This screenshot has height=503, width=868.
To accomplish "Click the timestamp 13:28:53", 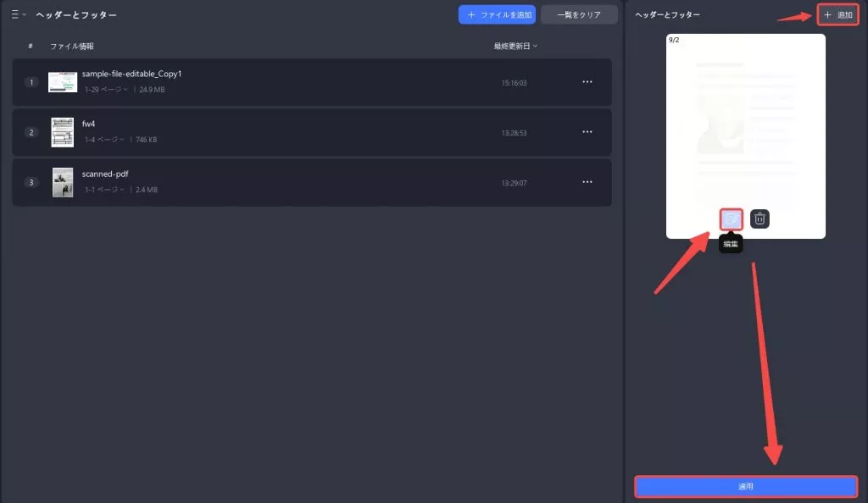I will click(514, 133).
